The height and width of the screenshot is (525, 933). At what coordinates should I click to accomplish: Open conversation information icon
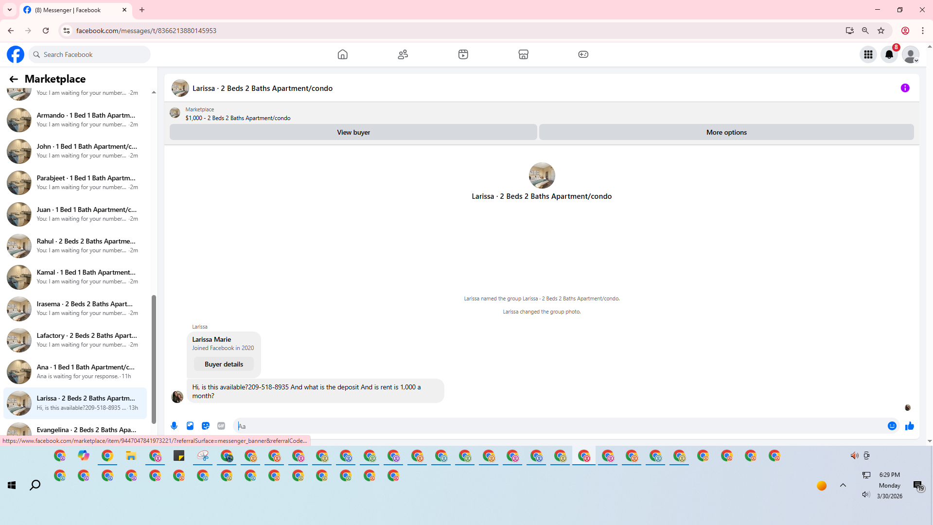point(905,88)
